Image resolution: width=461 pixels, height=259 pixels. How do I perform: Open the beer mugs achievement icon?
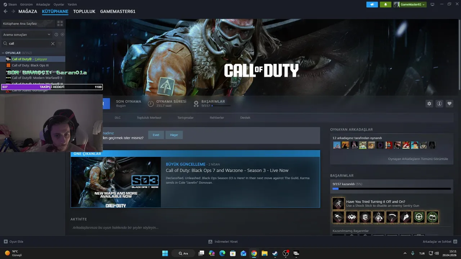[433, 217]
